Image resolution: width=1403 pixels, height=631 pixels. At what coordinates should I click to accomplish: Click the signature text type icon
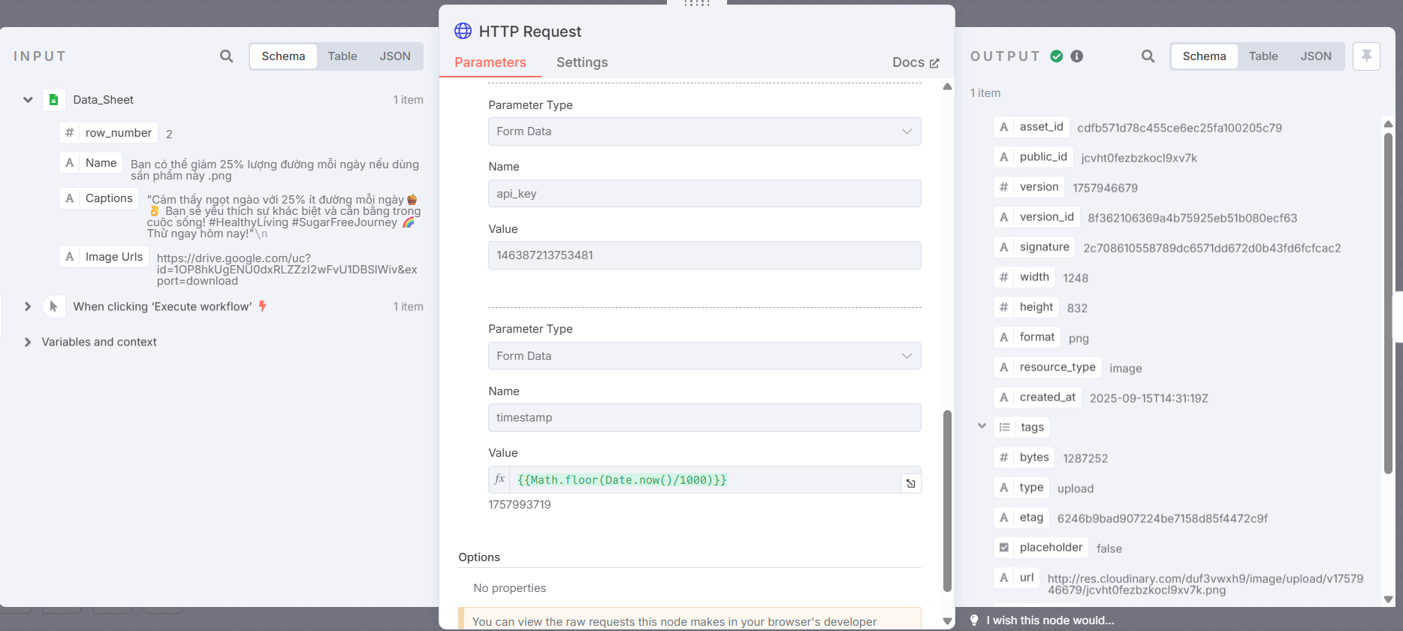pyautogui.click(x=1003, y=247)
